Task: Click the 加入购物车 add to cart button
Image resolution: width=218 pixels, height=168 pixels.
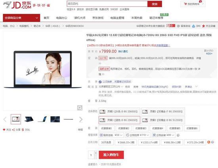Action: click(x=111, y=155)
